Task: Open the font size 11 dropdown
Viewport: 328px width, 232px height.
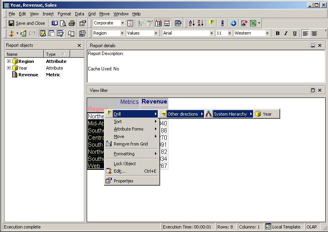Action: tap(229, 33)
